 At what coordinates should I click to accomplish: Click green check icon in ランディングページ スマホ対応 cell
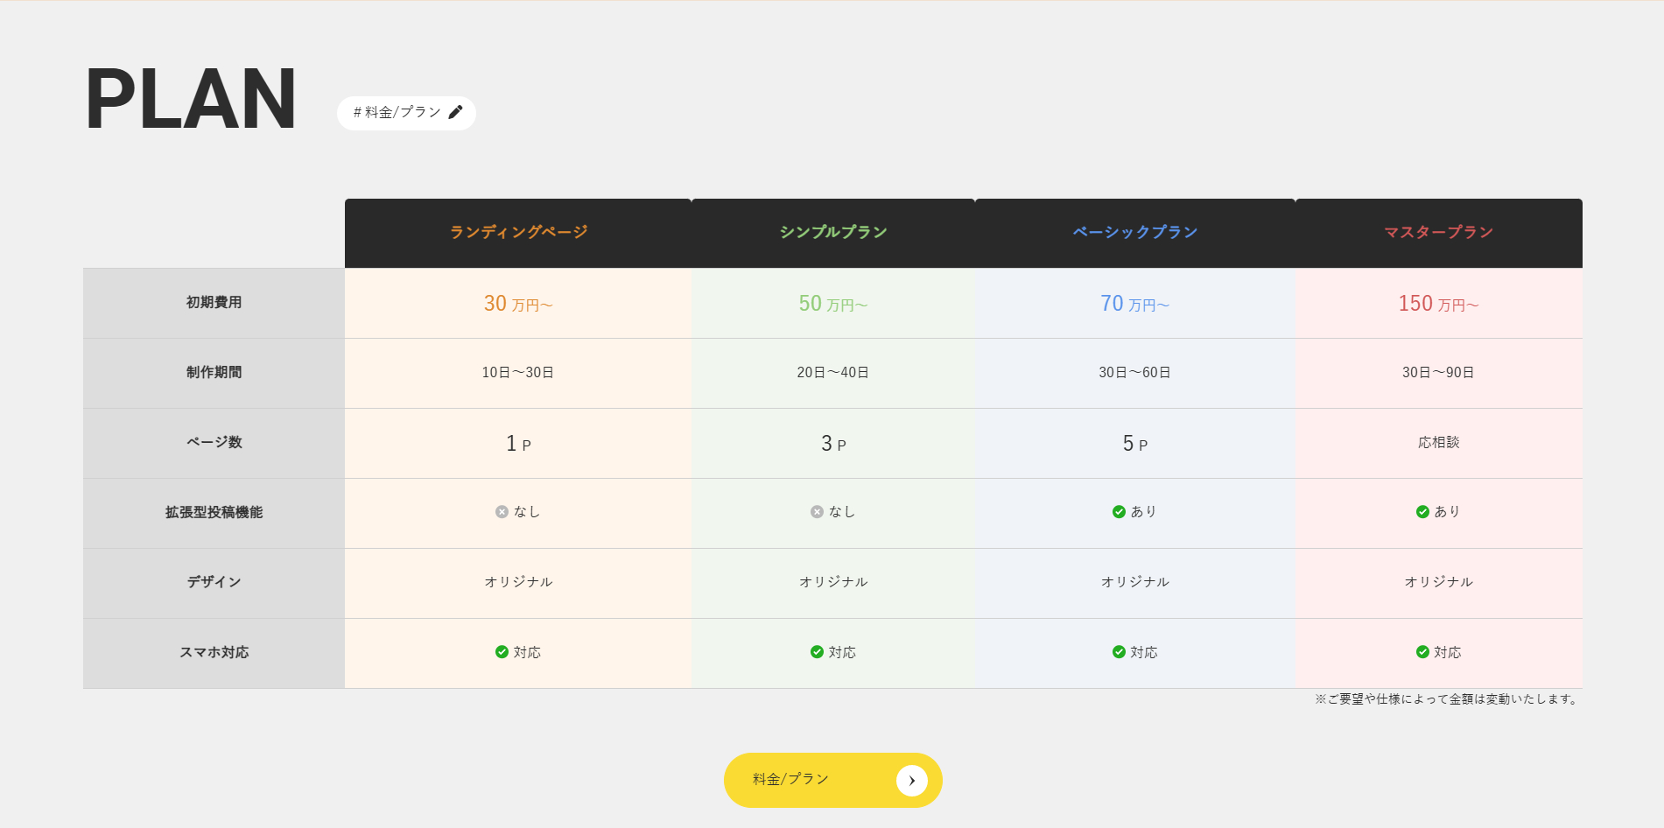[502, 652]
